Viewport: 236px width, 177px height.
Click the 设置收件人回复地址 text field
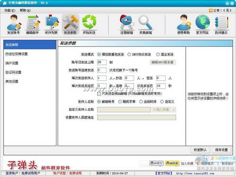click(x=137, y=117)
